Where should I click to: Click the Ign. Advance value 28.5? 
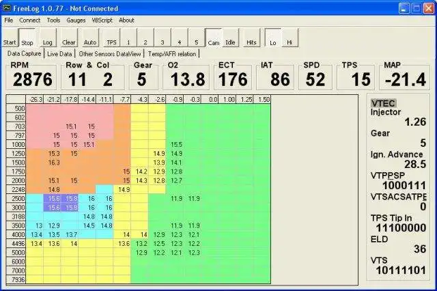click(415, 164)
